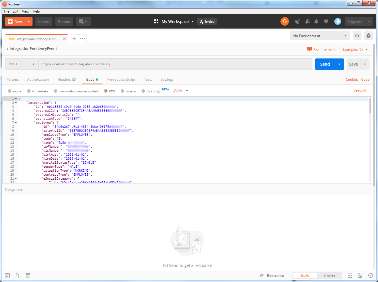
Task: Open the Runner
Action: [x=64, y=21]
